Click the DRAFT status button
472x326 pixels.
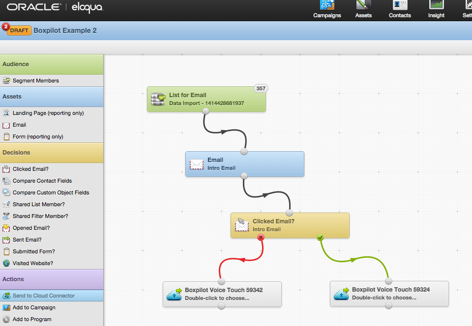(x=19, y=30)
